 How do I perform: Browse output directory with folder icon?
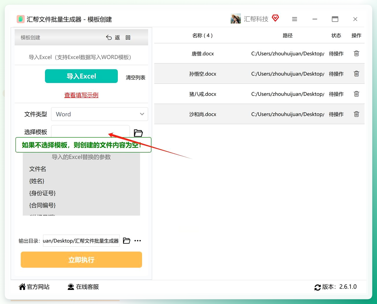127,241
